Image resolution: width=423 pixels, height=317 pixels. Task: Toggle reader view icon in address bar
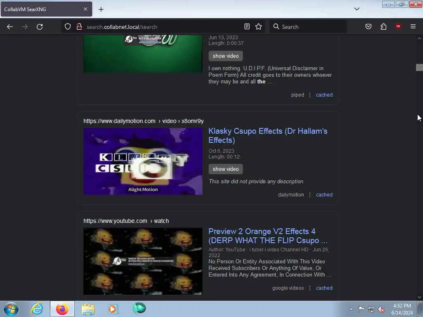tap(247, 26)
